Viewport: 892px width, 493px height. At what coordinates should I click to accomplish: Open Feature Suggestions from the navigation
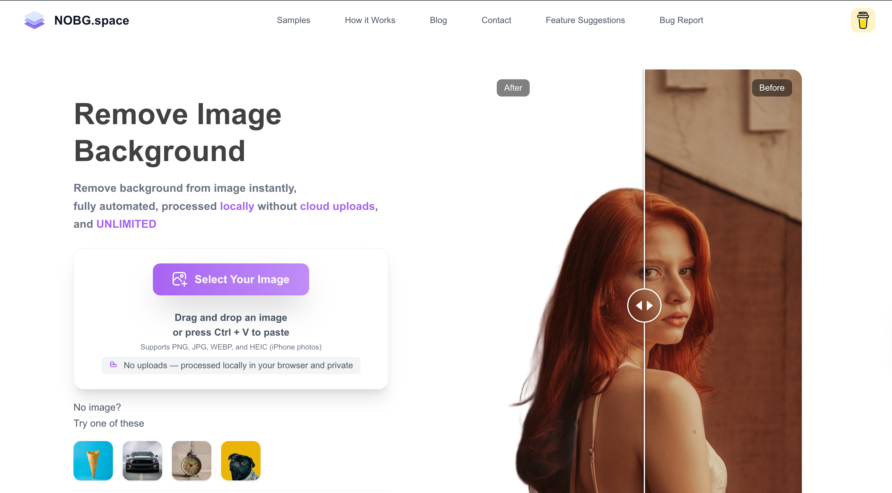click(x=585, y=20)
